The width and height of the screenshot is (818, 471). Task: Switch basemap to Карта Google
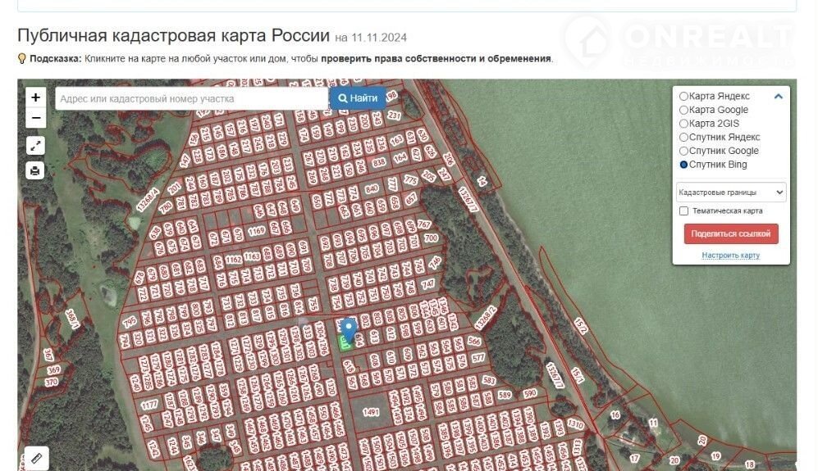(683, 110)
